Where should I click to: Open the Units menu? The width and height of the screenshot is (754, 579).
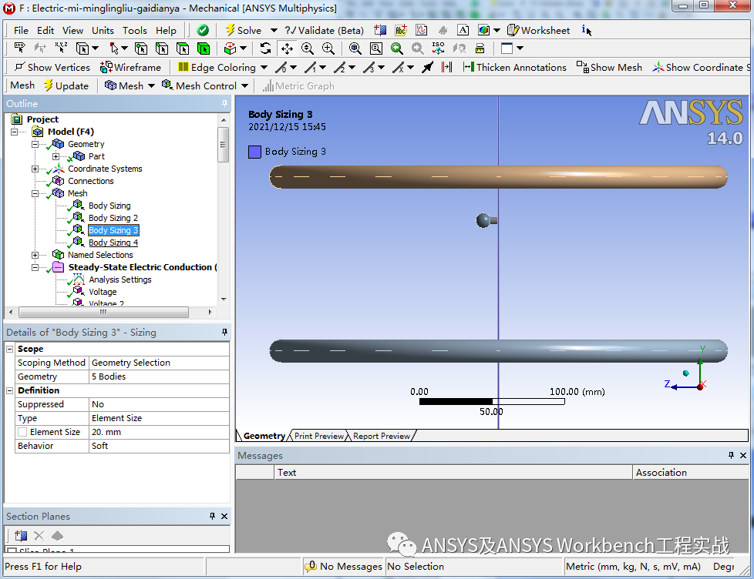click(103, 30)
